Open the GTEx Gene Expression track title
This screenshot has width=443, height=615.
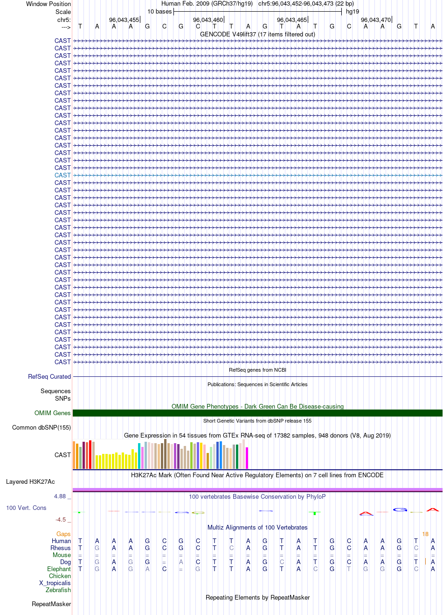[257, 435]
